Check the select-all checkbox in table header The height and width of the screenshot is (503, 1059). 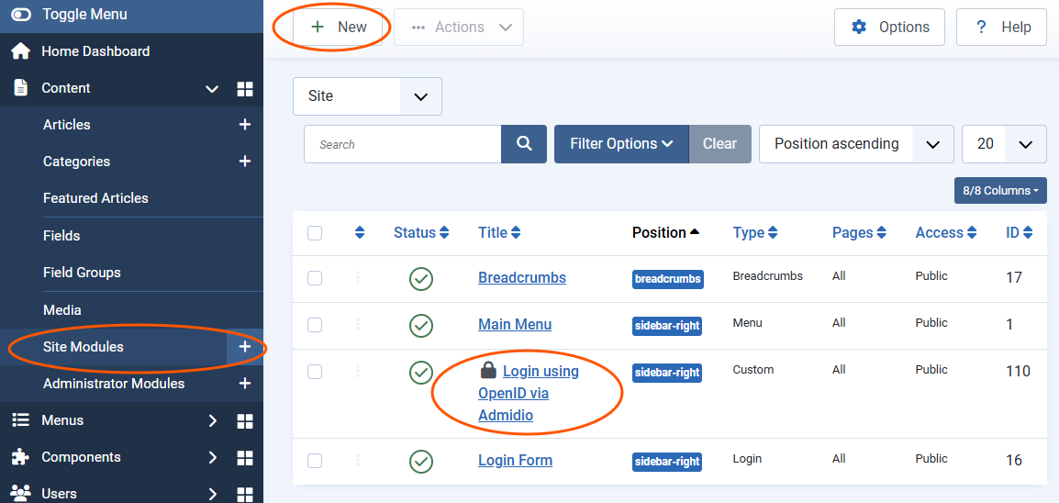(315, 233)
